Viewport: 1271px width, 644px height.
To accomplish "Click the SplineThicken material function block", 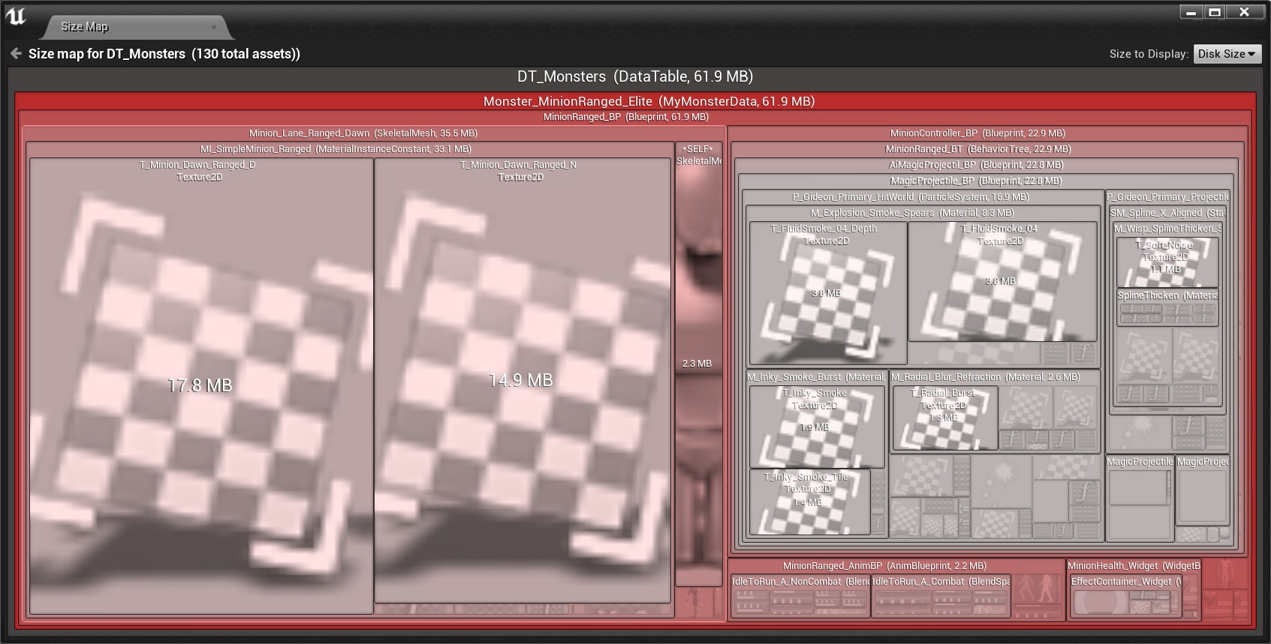I will click(1167, 307).
